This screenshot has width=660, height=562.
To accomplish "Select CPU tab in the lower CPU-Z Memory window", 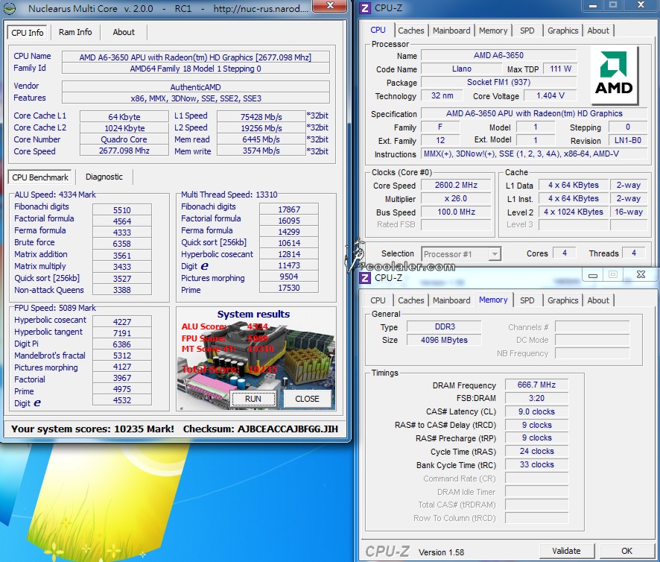I will click(378, 300).
